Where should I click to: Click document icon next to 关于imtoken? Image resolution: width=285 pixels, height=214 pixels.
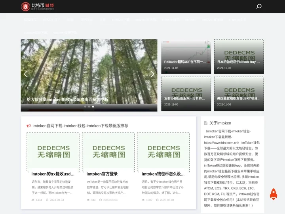[205, 123]
